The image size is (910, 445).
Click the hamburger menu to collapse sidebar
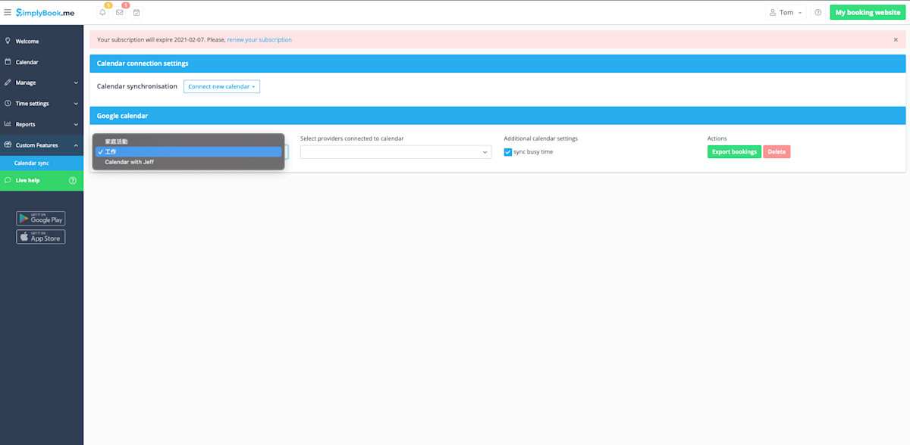coord(9,12)
